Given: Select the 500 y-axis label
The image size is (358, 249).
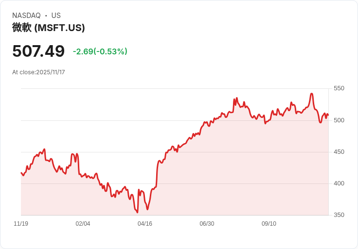Looking at the screenshot, I should (x=339, y=120).
